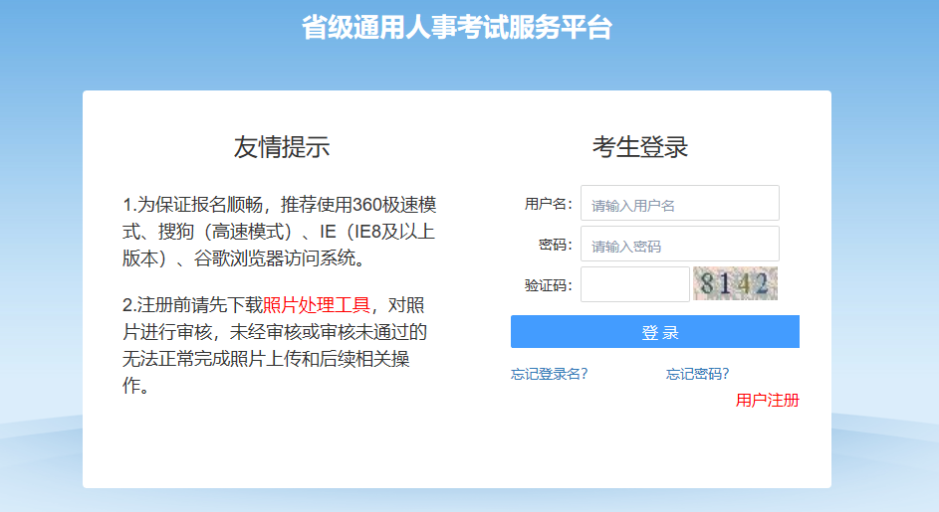Click the 验证码 verification code input box
Viewport: 939px width, 512px height.
tap(634, 284)
